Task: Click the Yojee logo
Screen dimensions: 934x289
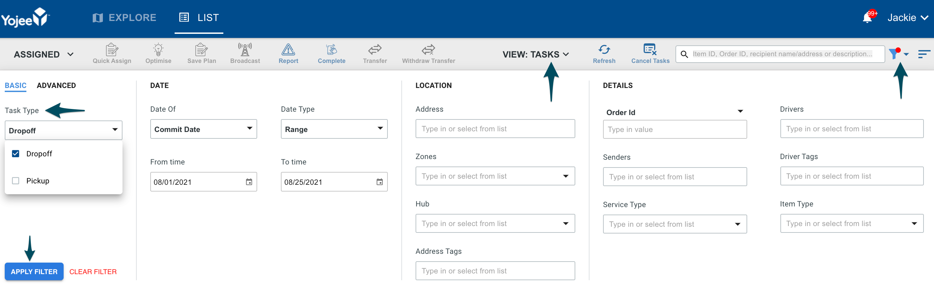Action: 25,17
